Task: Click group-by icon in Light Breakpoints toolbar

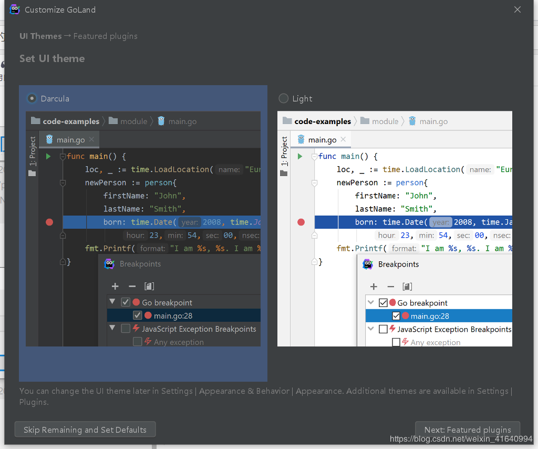Action: [x=407, y=287]
